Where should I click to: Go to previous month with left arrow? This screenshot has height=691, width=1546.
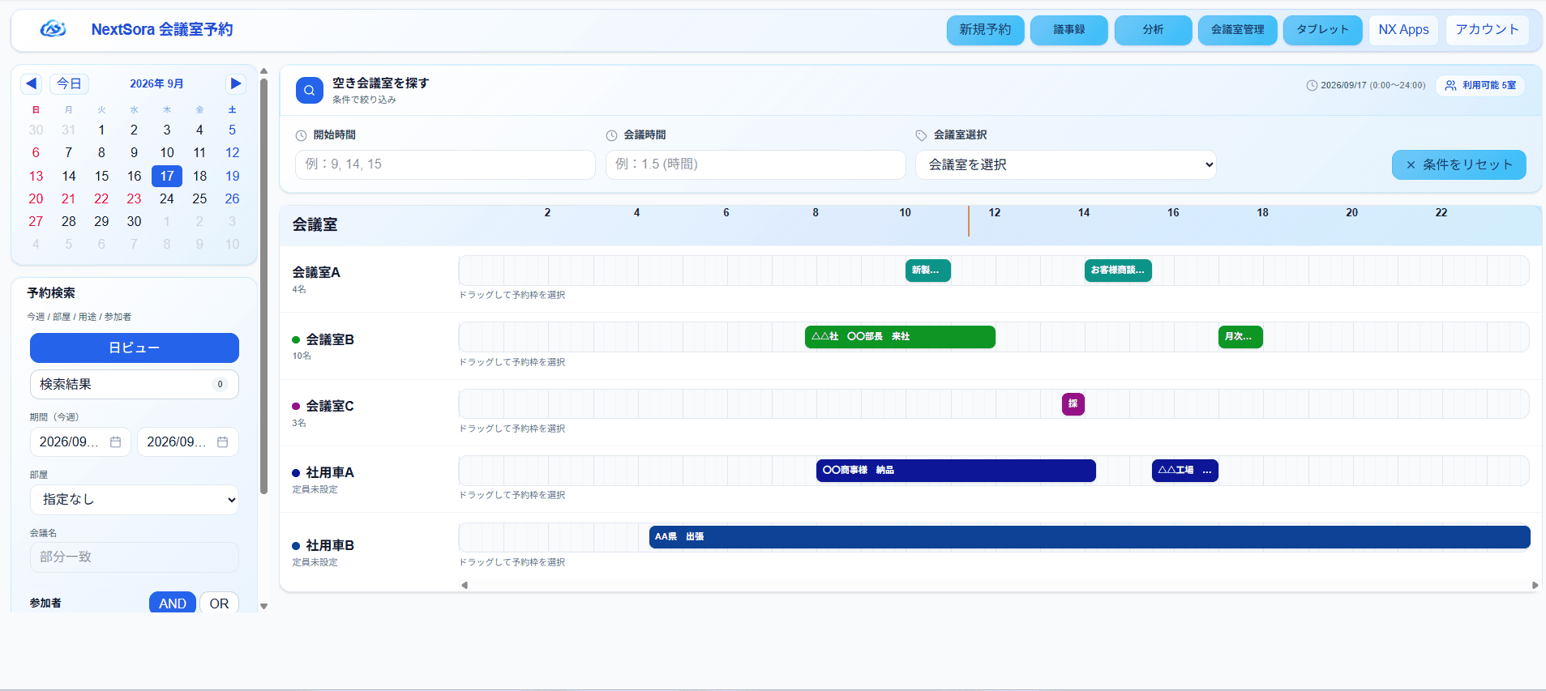[32, 83]
